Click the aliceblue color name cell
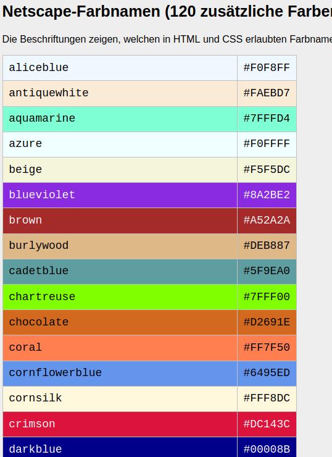332x457 pixels. [x=120, y=68]
